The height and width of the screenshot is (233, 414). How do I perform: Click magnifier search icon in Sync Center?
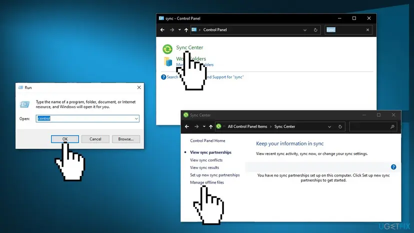(x=392, y=126)
